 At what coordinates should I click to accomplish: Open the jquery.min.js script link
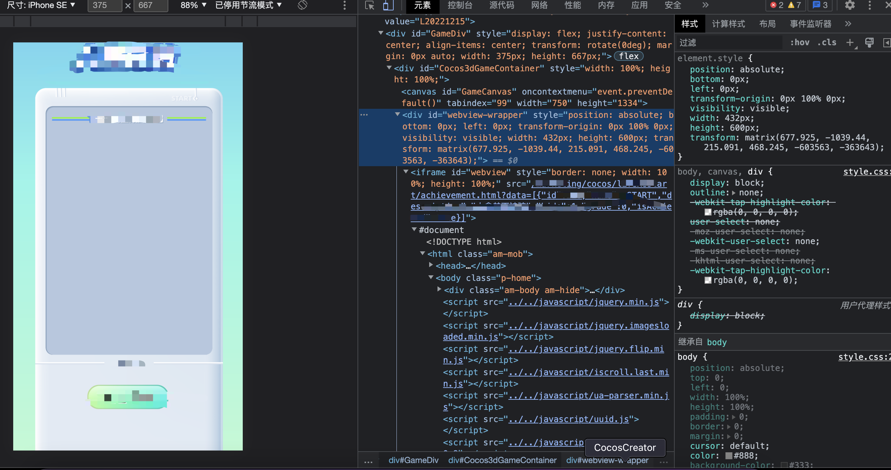click(x=584, y=302)
